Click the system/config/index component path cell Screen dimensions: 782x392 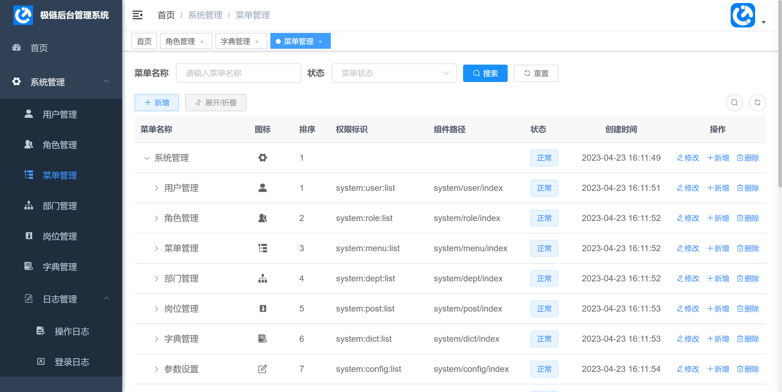point(471,369)
